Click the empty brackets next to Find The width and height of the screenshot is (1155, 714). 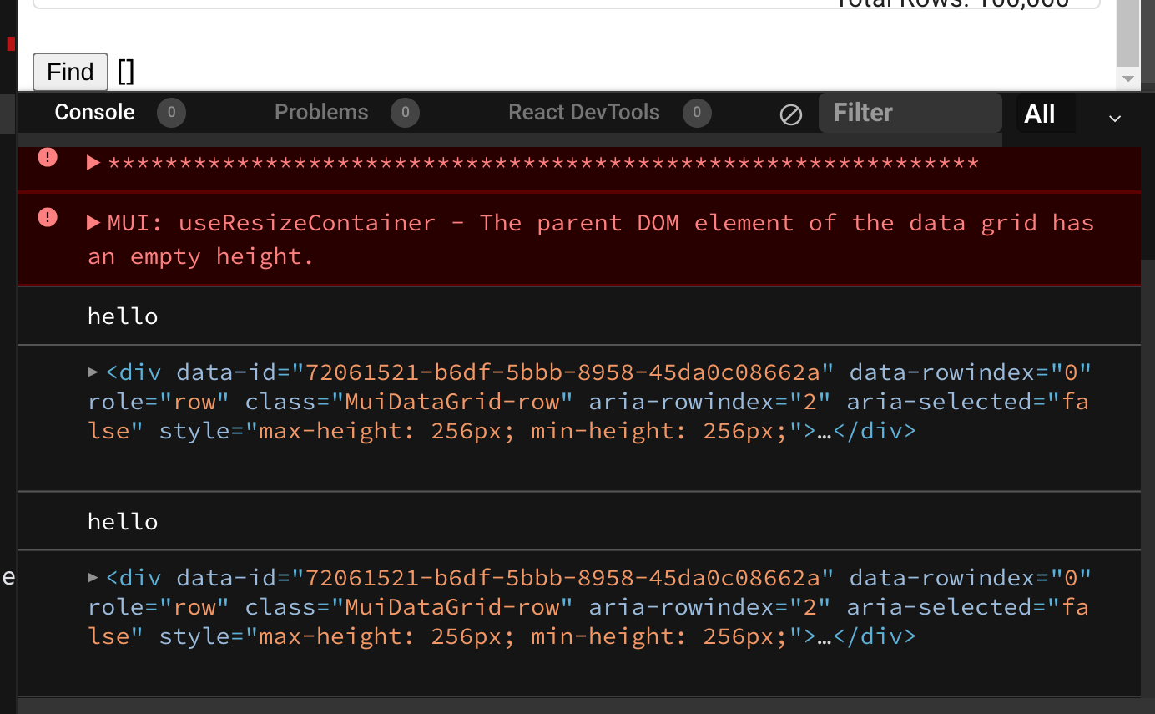click(x=125, y=72)
